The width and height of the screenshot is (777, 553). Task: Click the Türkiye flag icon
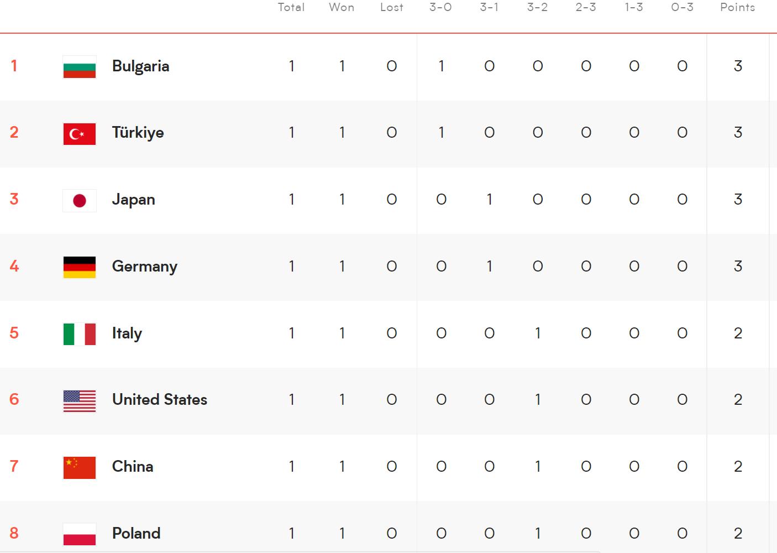click(x=80, y=134)
